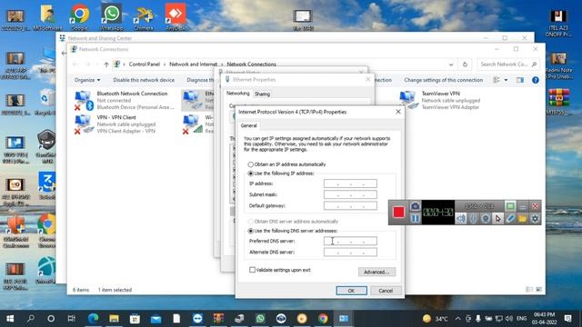Click Disable this network device
This screenshot has height=327, width=582.
point(144,80)
